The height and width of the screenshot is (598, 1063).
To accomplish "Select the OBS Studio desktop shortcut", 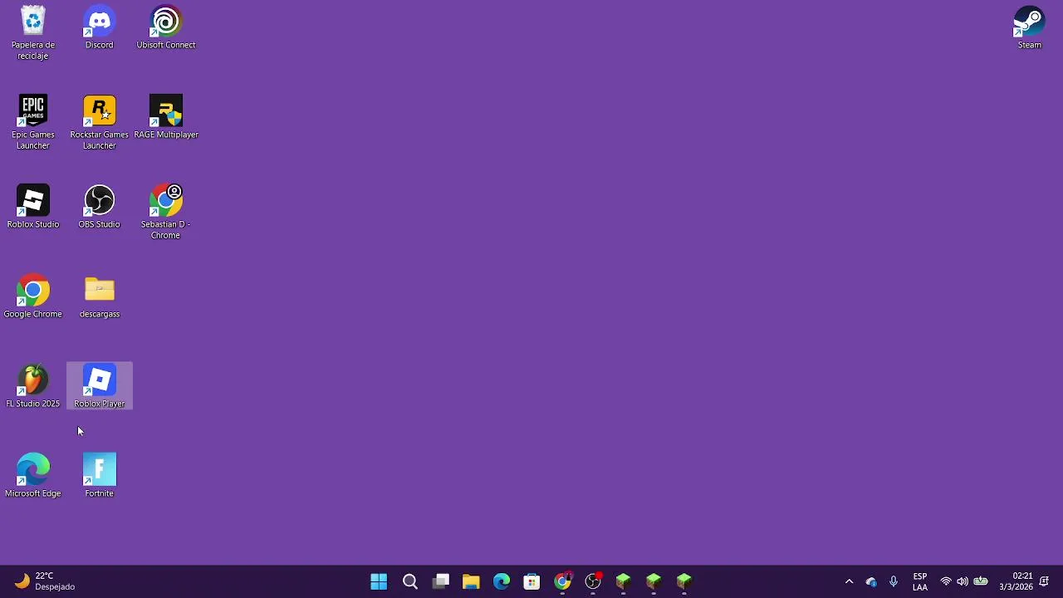I will pyautogui.click(x=100, y=207).
